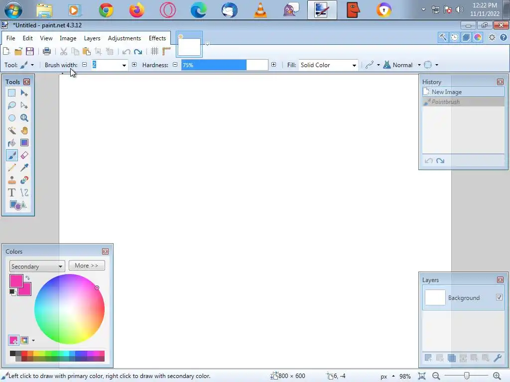
Task: Click the primary color swatch
Action: click(x=16, y=281)
